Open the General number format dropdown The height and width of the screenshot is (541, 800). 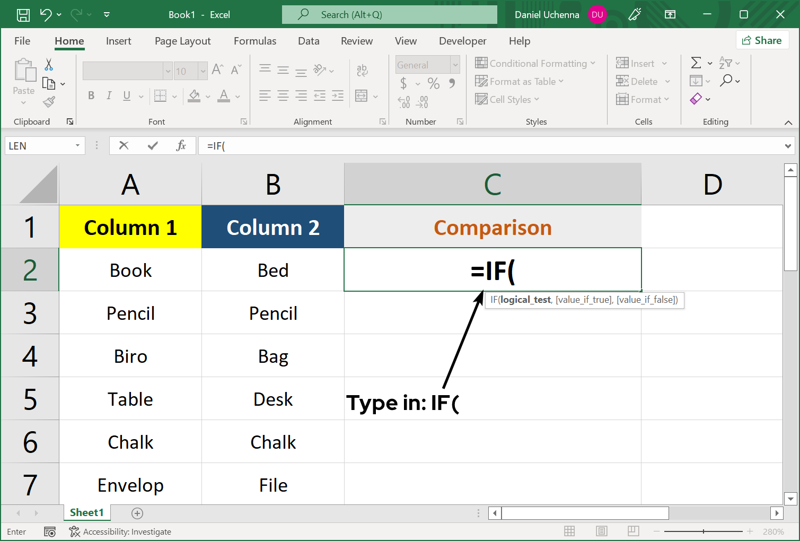click(455, 65)
